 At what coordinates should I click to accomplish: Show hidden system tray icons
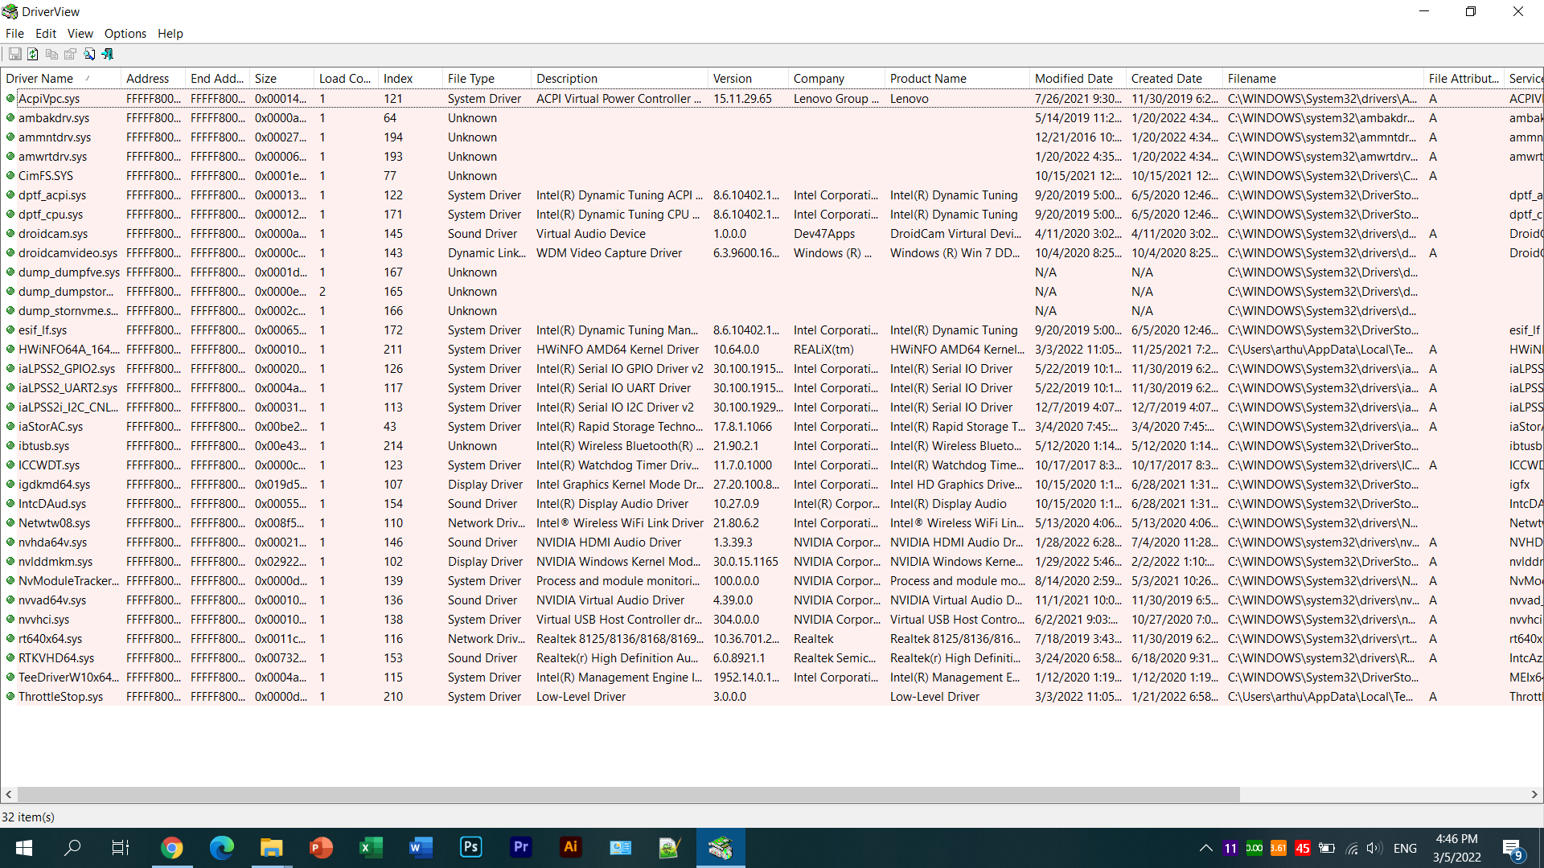click(x=1205, y=848)
